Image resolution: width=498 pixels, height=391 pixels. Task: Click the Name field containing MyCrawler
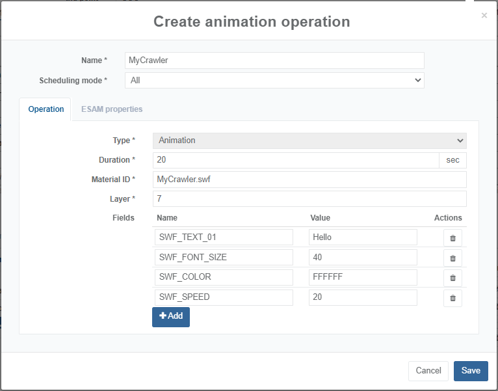pos(274,61)
